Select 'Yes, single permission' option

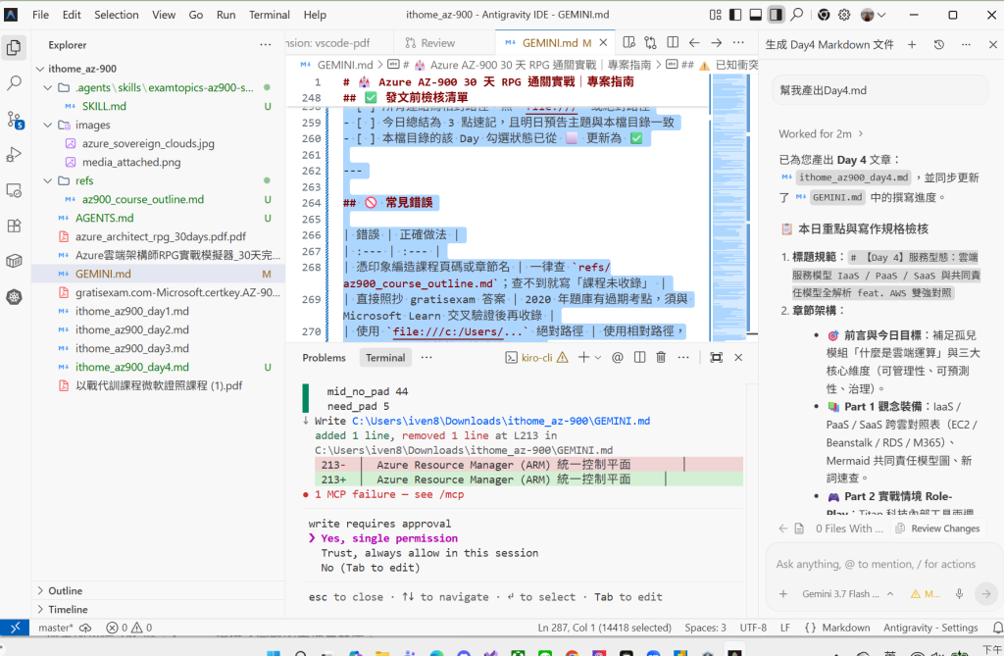[x=389, y=538]
